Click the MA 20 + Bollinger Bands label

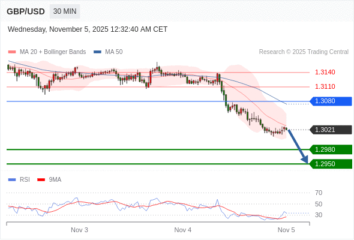tap(53, 52)
